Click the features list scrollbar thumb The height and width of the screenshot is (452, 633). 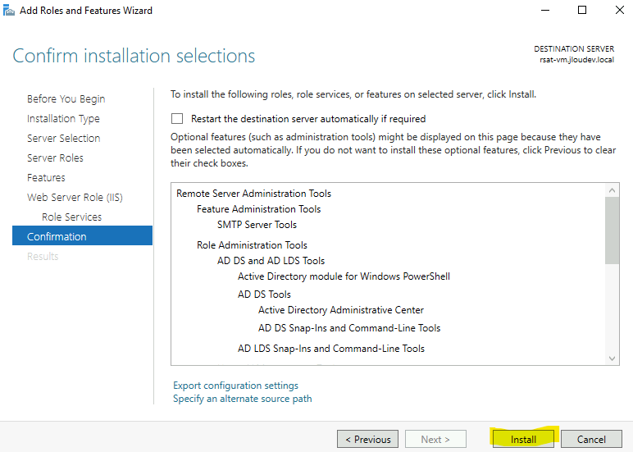(612, 231)
